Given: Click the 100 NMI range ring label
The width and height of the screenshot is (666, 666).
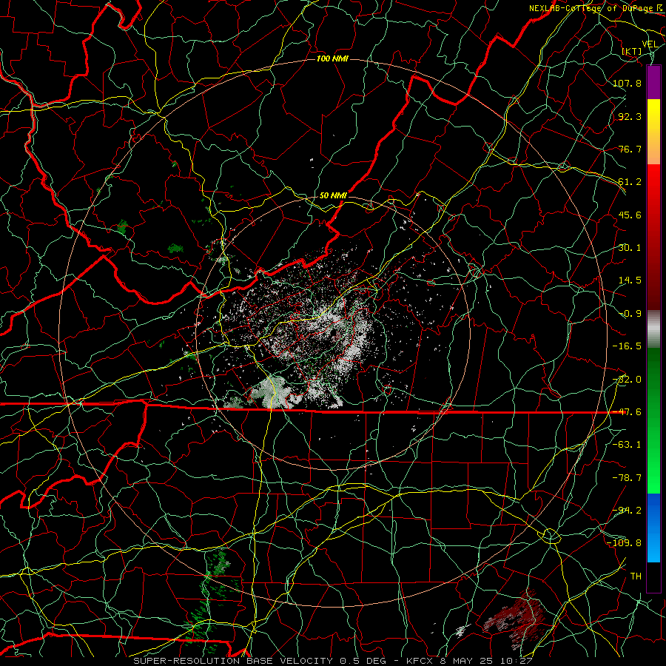Looking at the screenshot, I should pos(332,58).
